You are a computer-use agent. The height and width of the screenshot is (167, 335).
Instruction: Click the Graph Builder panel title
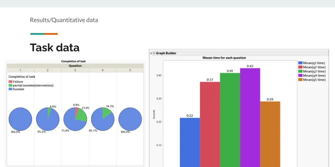click(166, 53)
